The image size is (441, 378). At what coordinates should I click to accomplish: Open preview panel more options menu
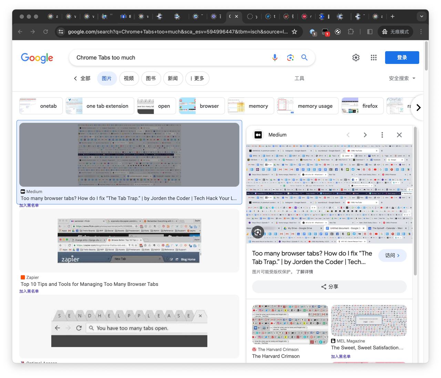(x=382, y=135)
